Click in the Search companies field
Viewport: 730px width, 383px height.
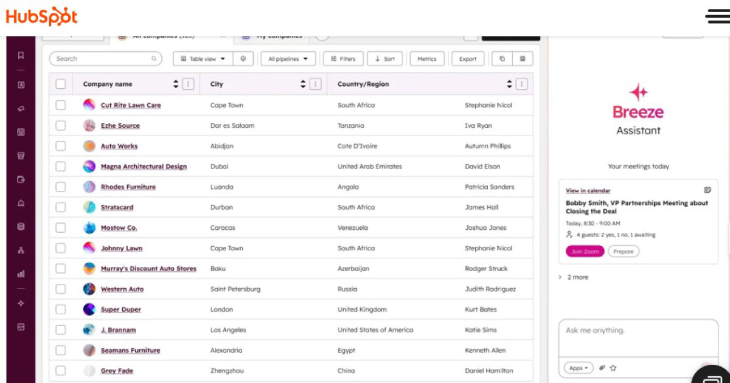pos(105,59)
